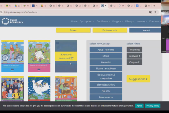The height and width of the screenshot is (113, 169).
Task: Expand the Посібники dropdown menu
Action: coord(103,21)
